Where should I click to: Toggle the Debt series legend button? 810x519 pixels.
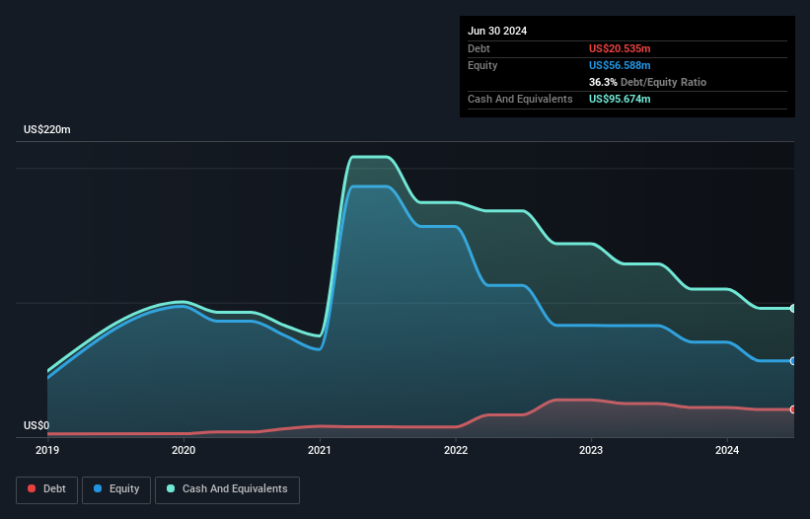point(47,489)
